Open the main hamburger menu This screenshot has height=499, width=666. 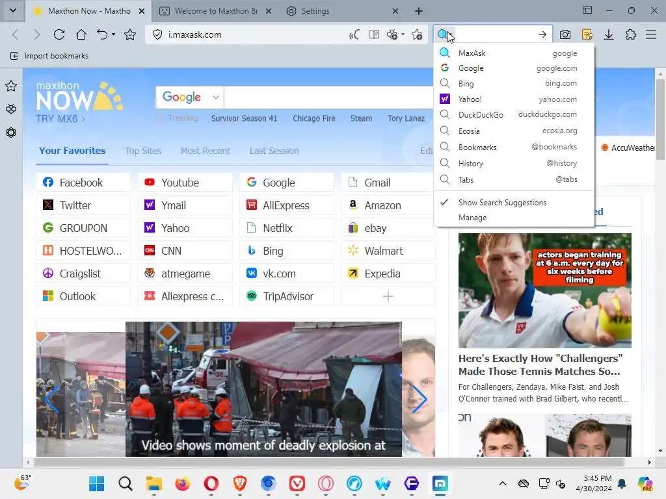(x=651, y=34)
